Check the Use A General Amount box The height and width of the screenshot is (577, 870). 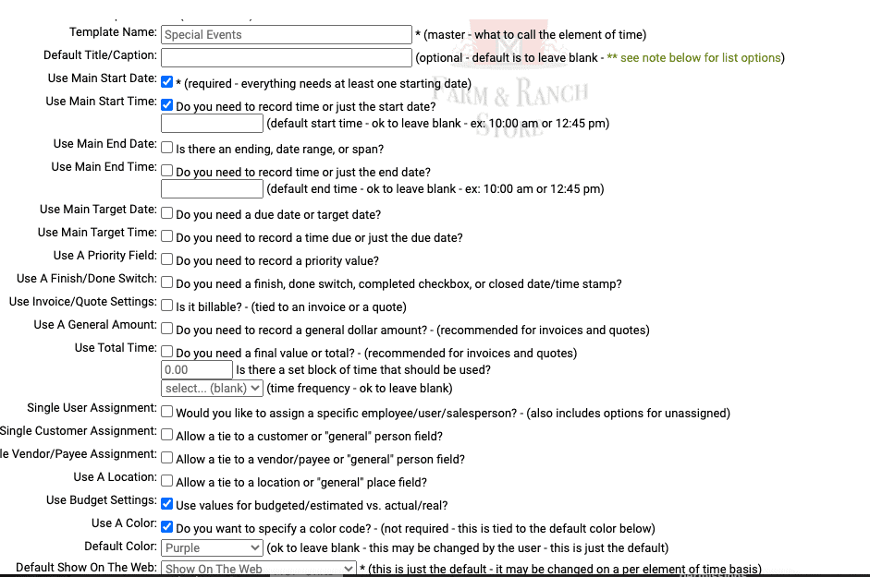(x=167, y=329)
